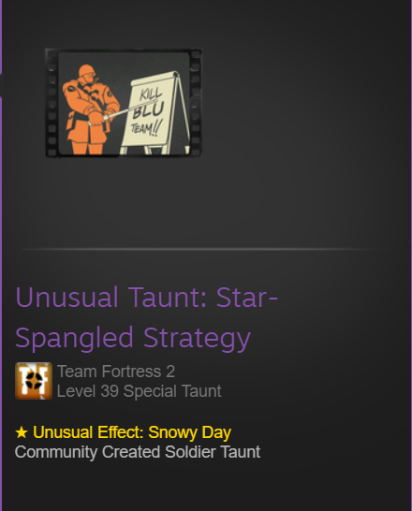Click the Soldier's helmet in the taunt image
The width and height of the screenshot is (412, 511).
coord(86,71)
